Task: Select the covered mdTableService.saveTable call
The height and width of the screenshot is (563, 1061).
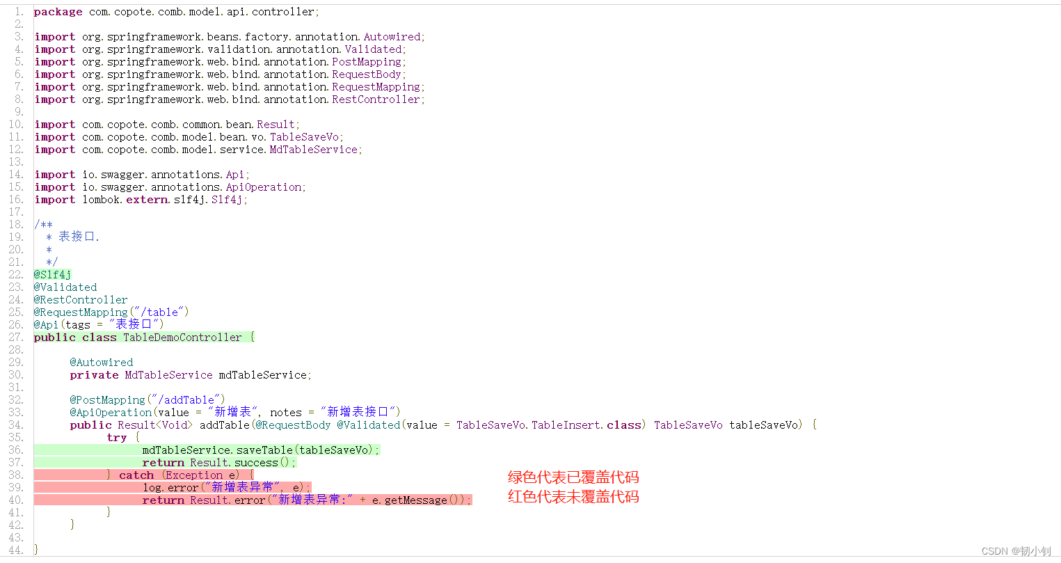Action: coord(261,450)
